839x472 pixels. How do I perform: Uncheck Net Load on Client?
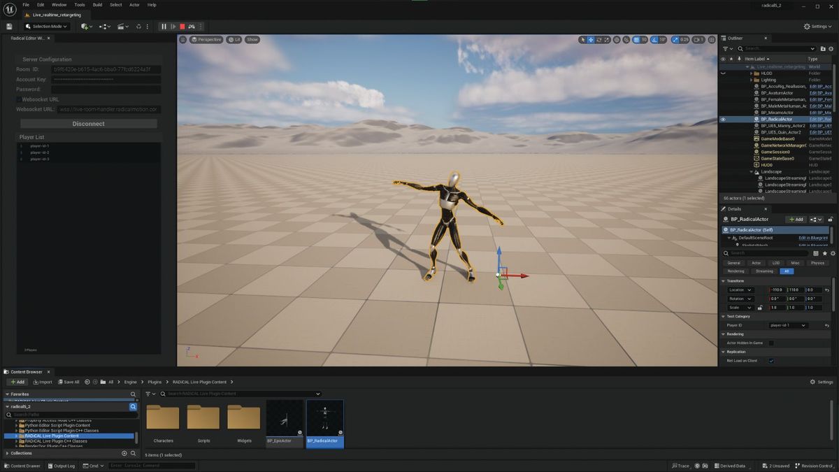pos(771,360)
